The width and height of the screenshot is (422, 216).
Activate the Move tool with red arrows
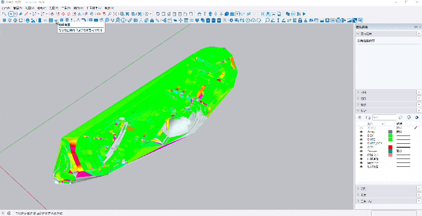click(63, 14)
